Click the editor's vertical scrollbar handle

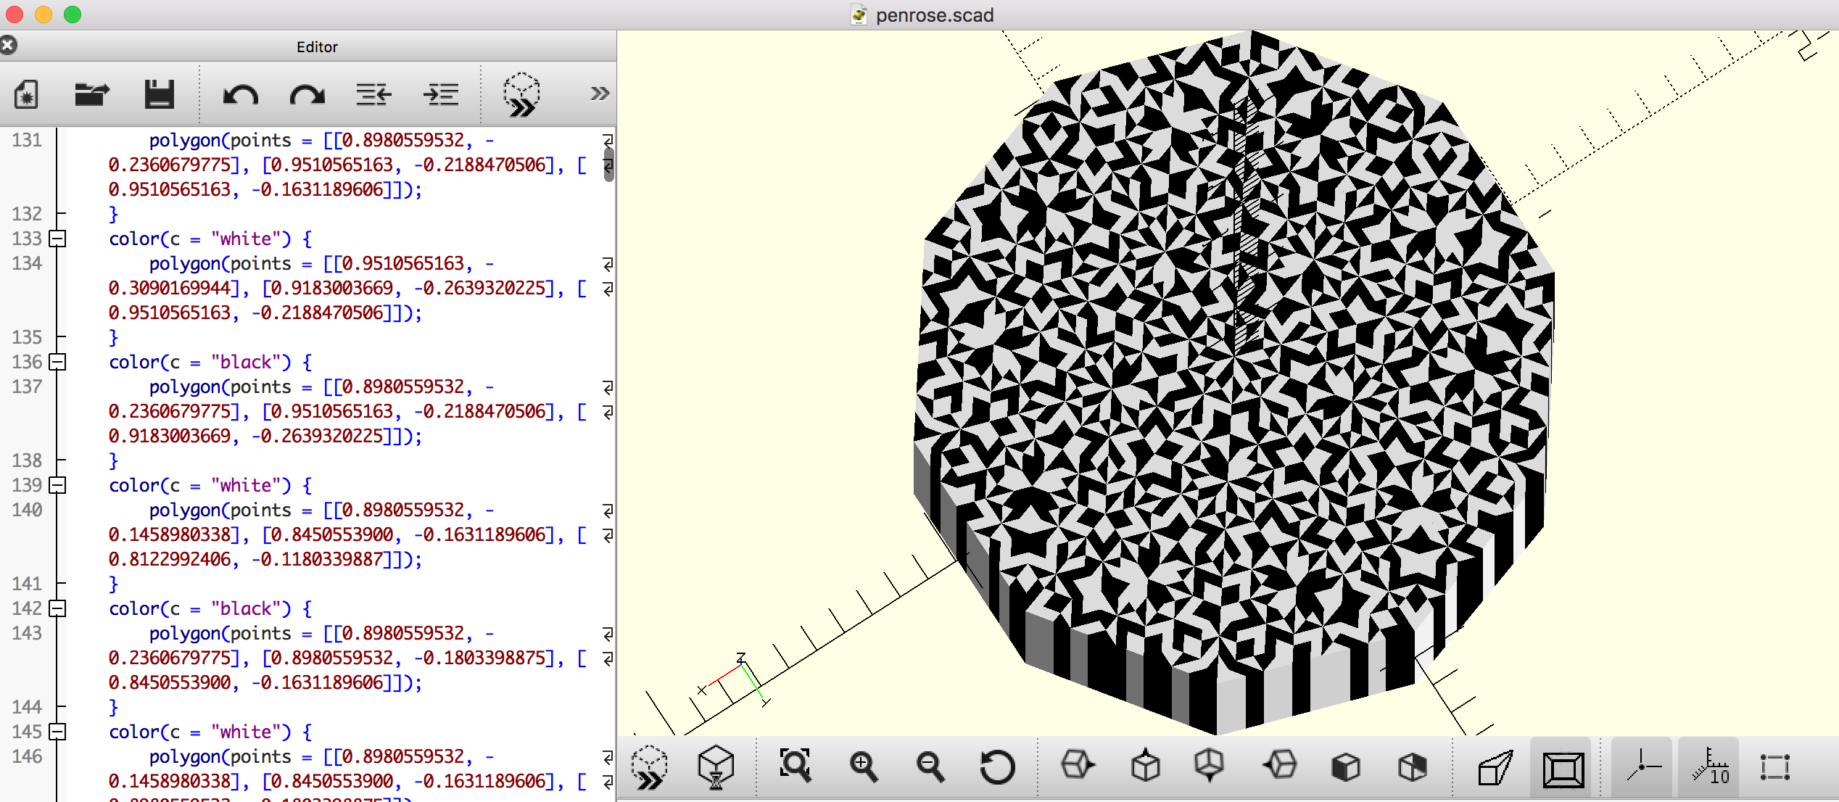pyautogui.click(x=608, y=164)
